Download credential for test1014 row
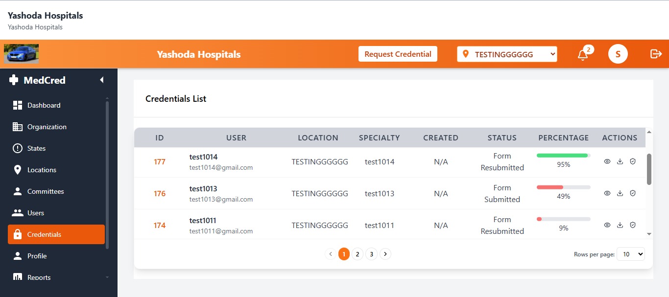 tap(620, 161)
